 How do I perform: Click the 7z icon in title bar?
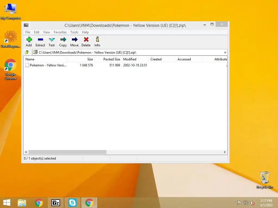pyautogui.click(x=26, y=25)
